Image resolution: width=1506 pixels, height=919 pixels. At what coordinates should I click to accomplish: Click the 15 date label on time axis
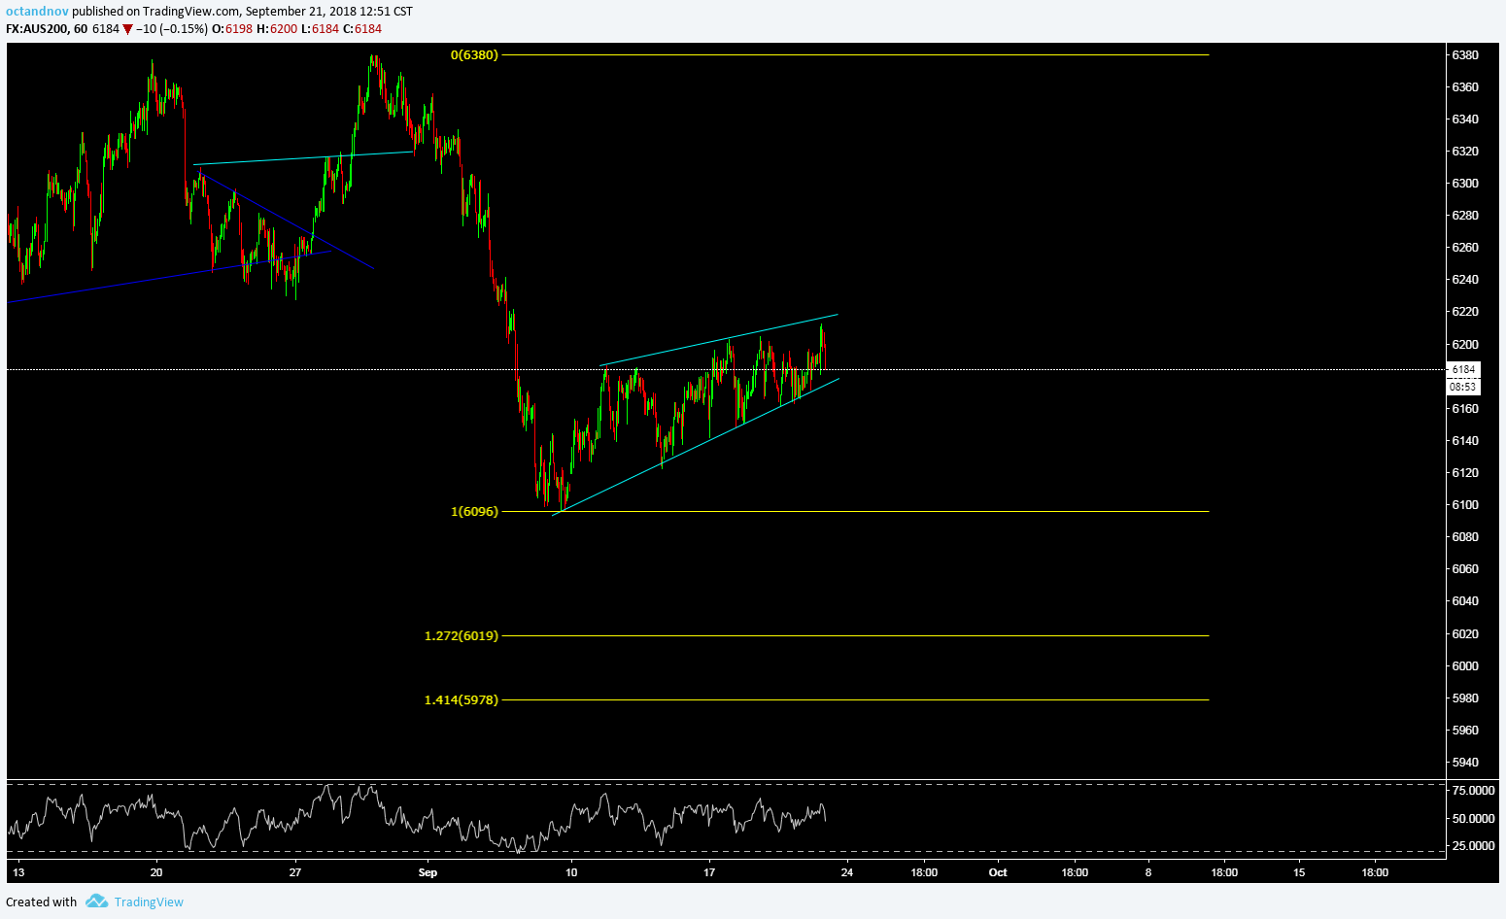click(x=1299, y=872)
